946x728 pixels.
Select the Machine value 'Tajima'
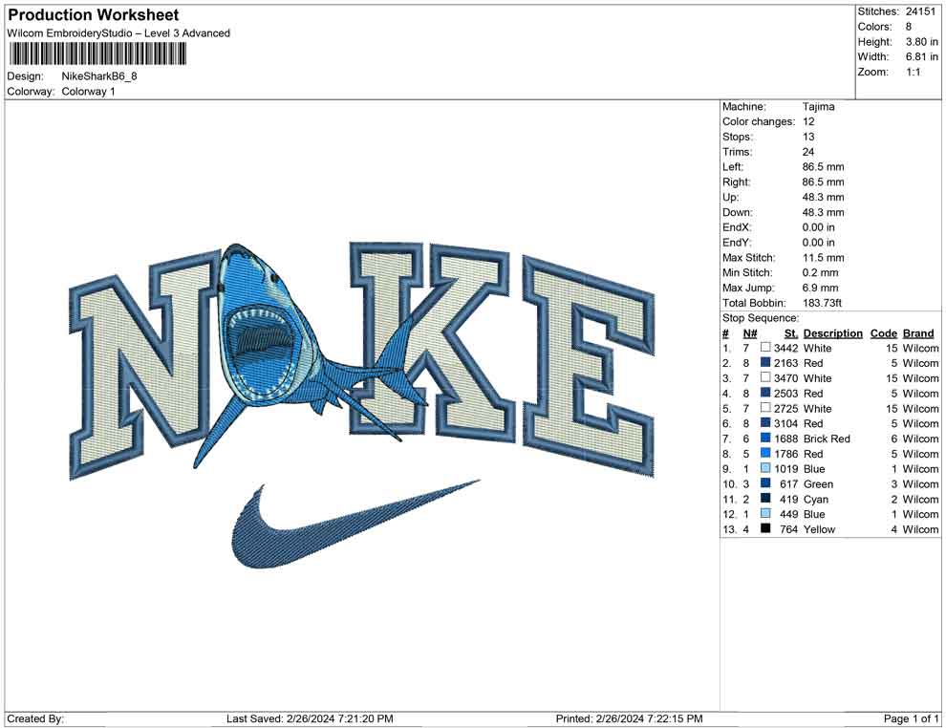coord(819,107)
